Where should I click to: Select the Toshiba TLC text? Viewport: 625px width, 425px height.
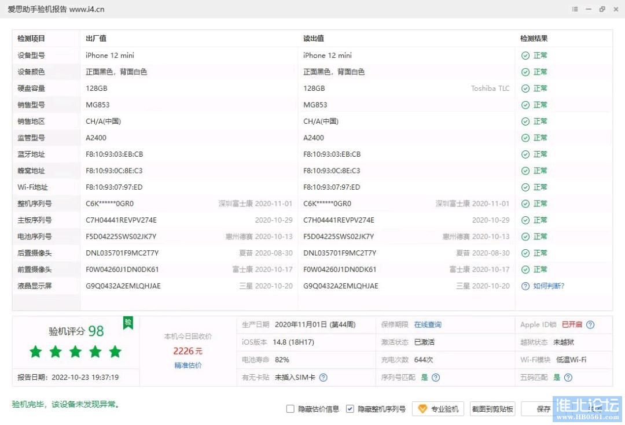pyautogui.click(x=490, y=88)
